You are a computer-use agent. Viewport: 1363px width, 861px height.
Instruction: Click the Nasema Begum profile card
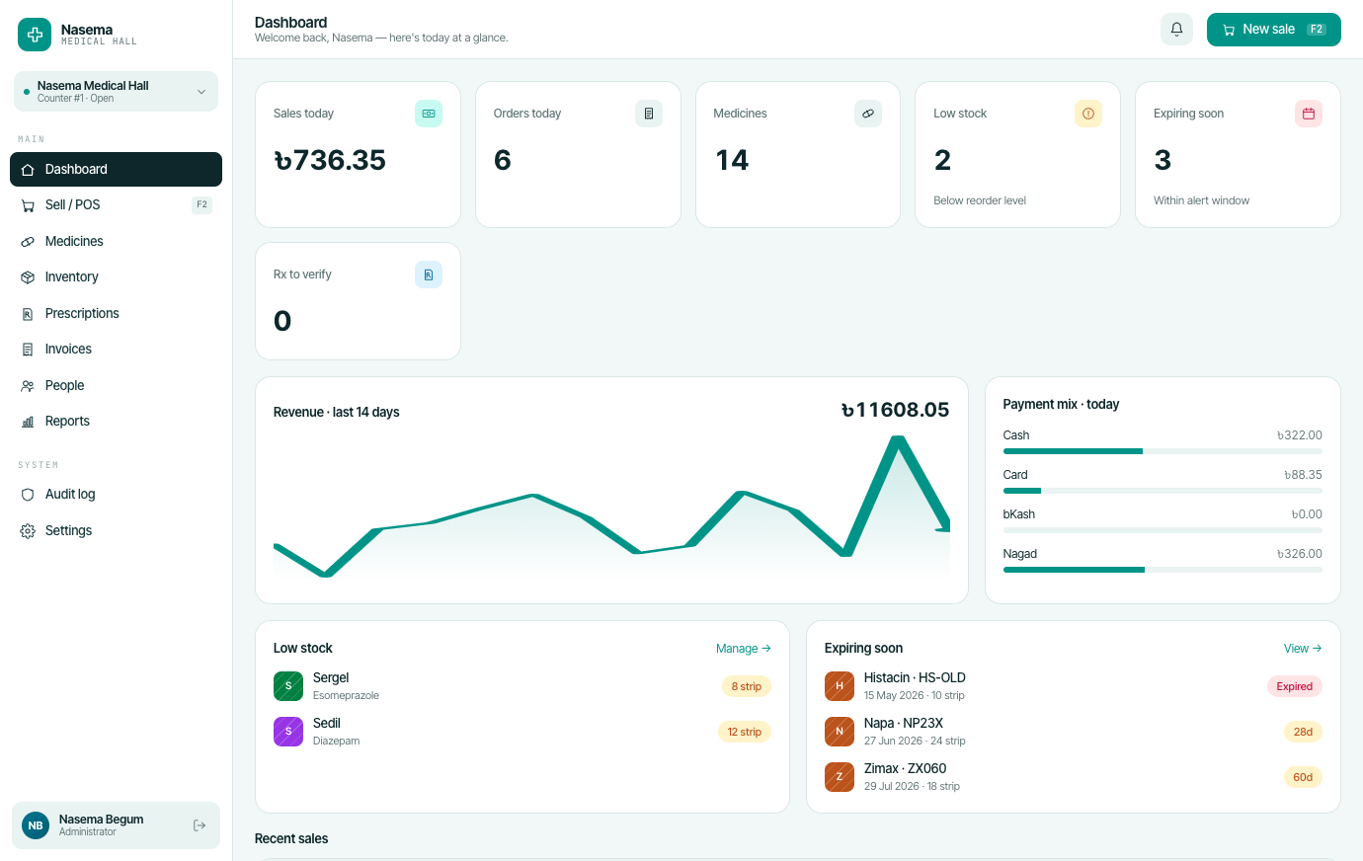tap(116, 825)
